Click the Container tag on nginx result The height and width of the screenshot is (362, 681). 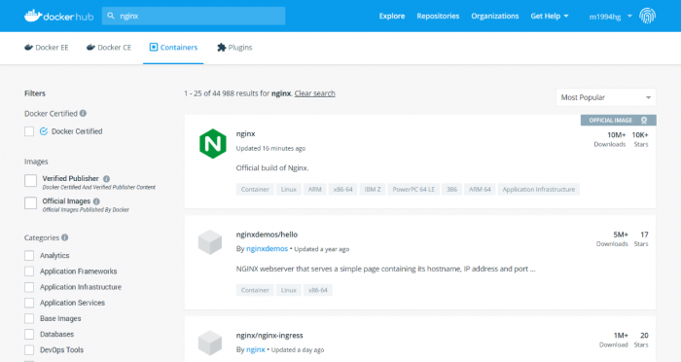(x=255, y=190)
